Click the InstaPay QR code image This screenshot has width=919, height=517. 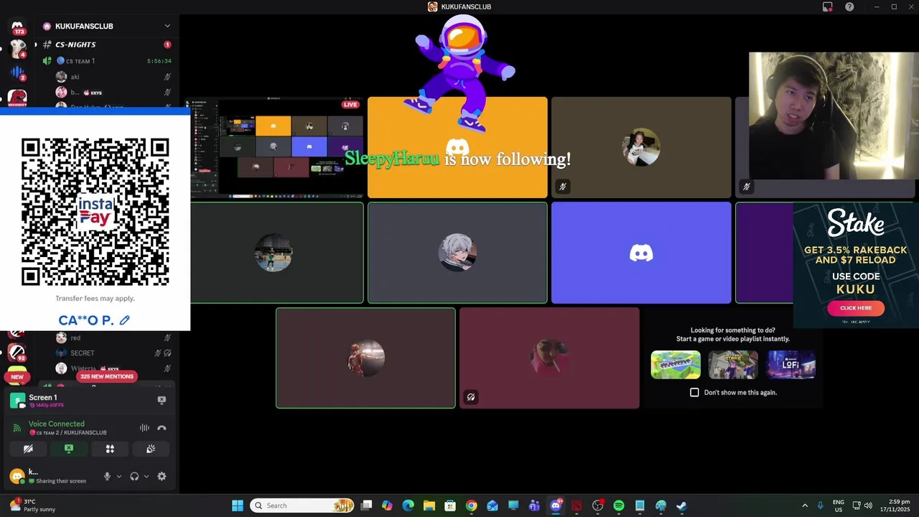(95, 213)
